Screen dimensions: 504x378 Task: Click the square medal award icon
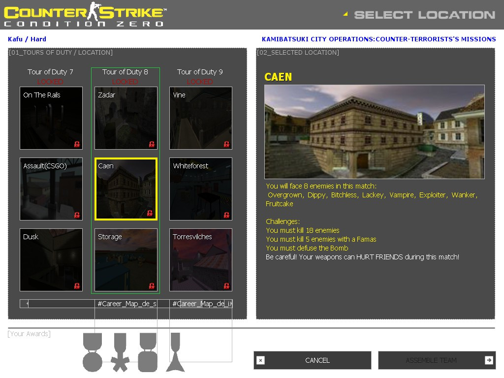point(148,352)
